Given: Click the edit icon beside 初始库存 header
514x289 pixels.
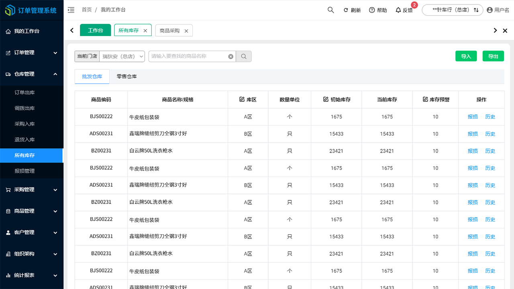Looking at the screenshot, I should [326, 99].
